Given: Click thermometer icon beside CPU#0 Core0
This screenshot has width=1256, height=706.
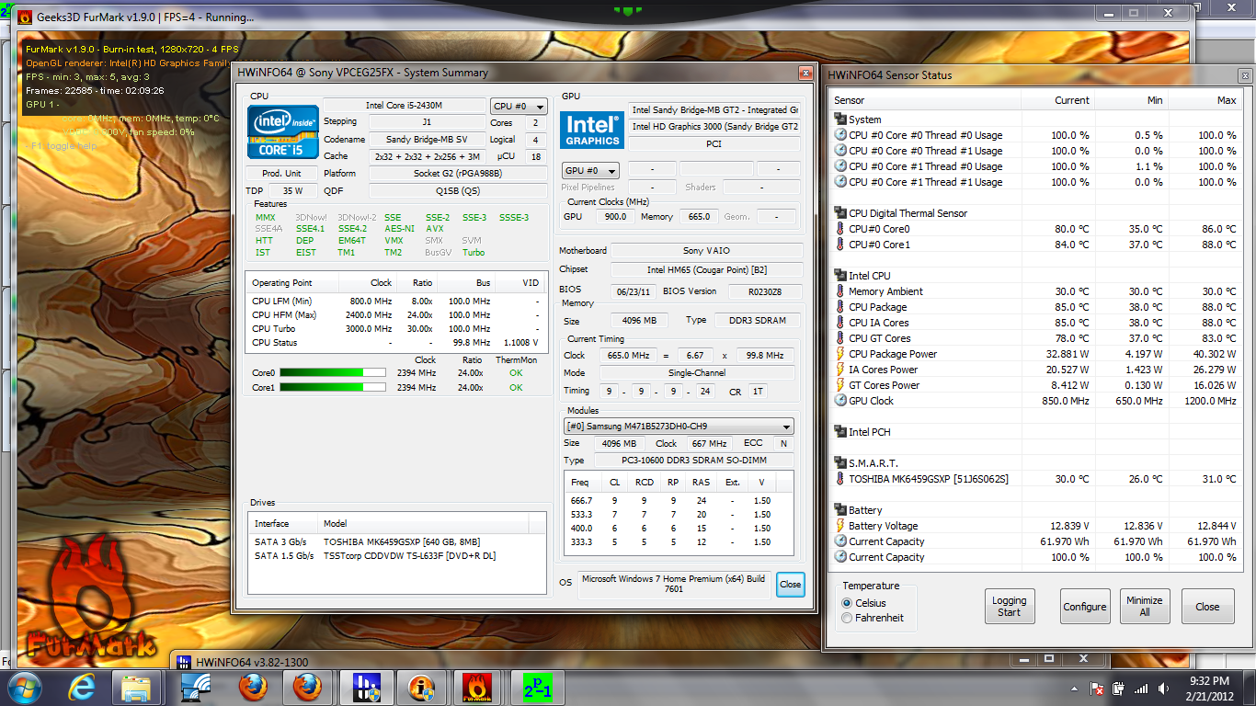Looking at the screenshot, I should (840, 229).
